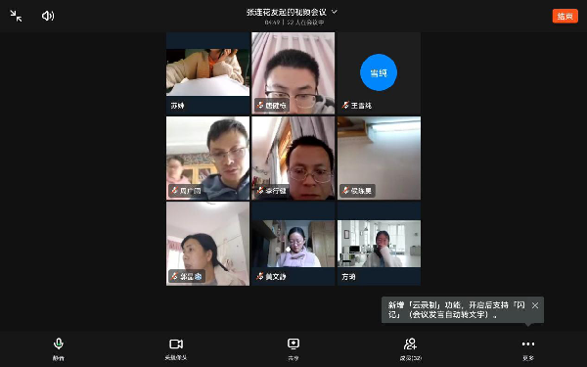Turn off the camera
This screenshot has height=367, width=587.
click(x=176, y=348)
